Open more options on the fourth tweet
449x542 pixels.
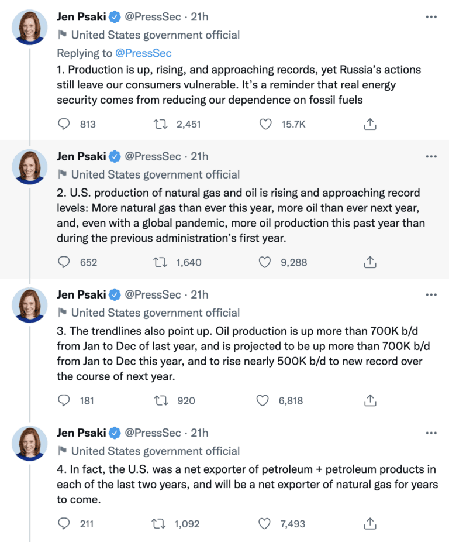point(431,433)
